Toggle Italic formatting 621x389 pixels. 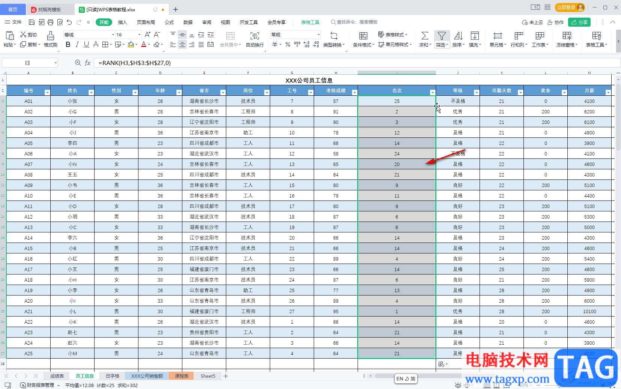click(77, 45)
